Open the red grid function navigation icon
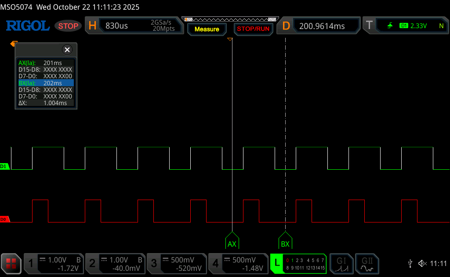450x277 pixels. [x=11, y=264]
